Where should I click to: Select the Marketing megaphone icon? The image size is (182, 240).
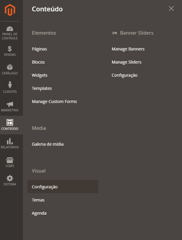[10, 104]
